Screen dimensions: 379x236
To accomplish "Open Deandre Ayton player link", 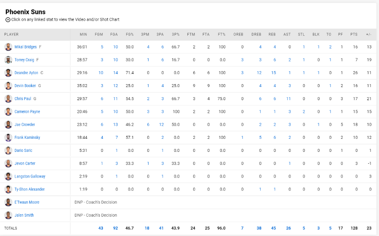I will coord(27,73).
